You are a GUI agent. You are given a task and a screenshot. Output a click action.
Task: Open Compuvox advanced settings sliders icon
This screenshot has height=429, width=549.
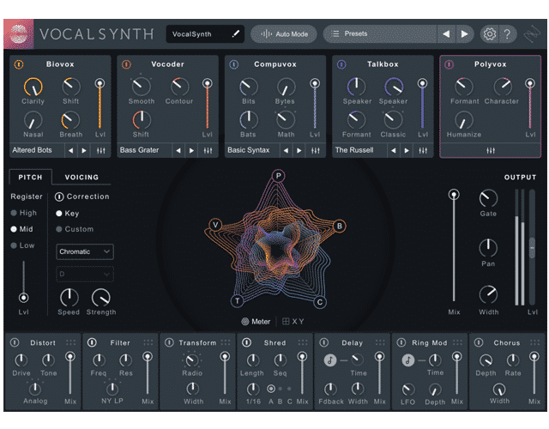click(x=316, y=151)
